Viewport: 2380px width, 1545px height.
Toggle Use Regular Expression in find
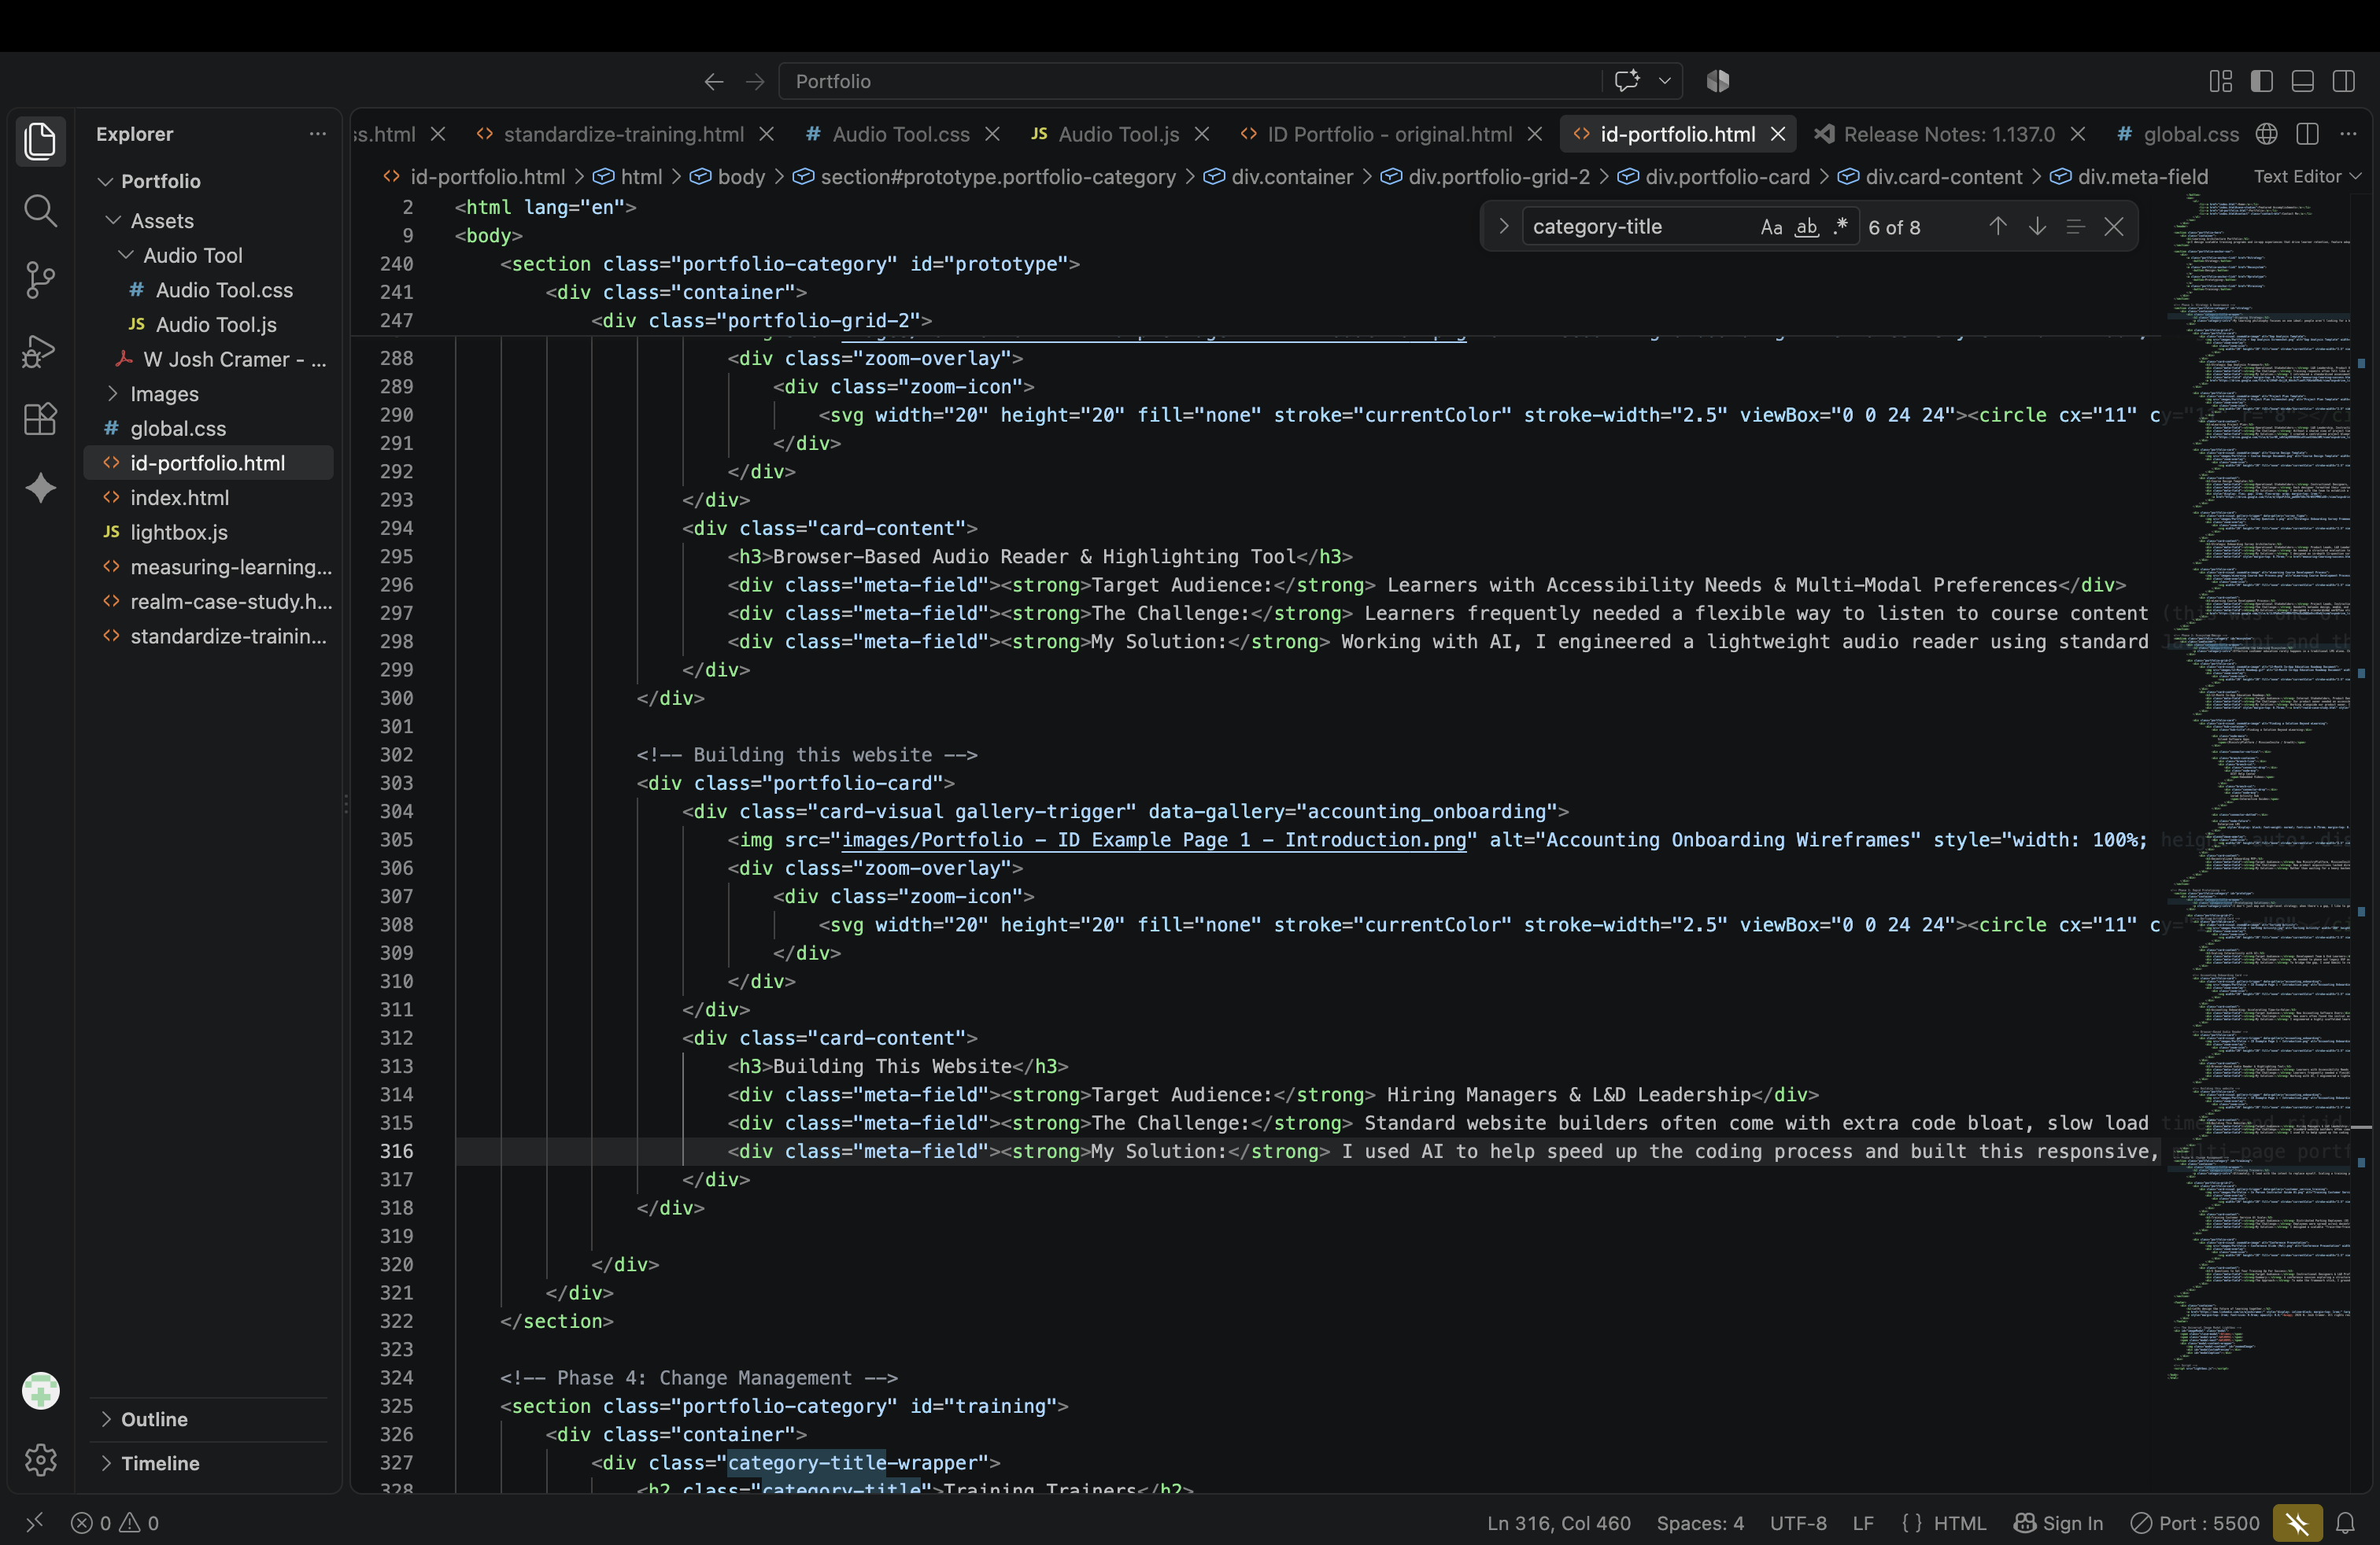click(x=1840, y=228)
